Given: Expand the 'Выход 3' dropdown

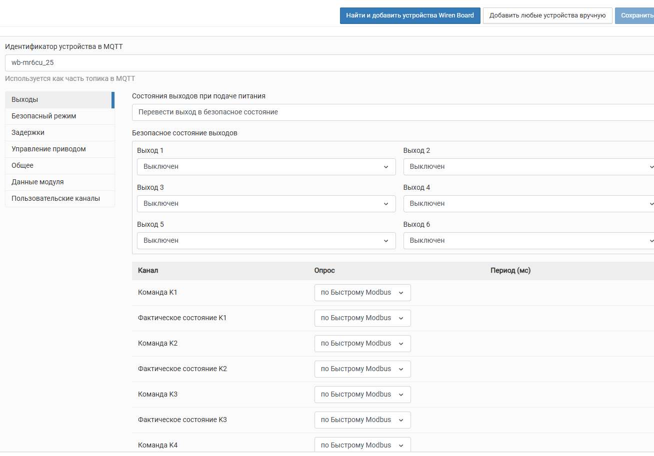Looking at the screenshot, I should point(266,204).
